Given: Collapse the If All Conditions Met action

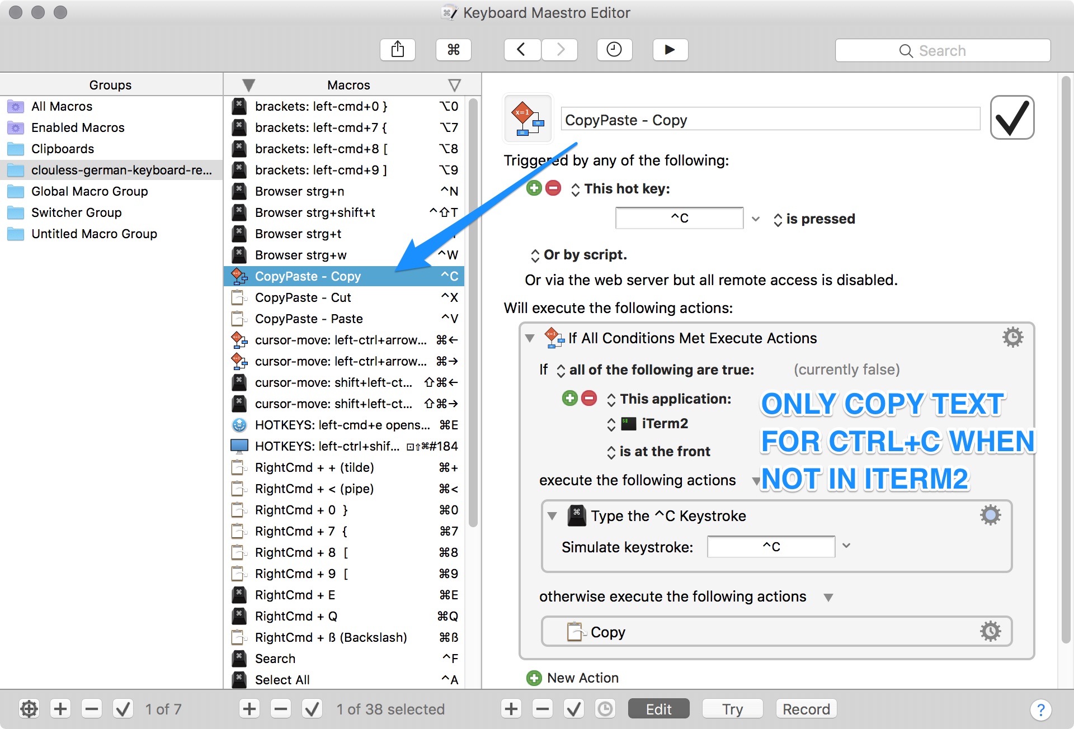Looking at the screenshot, I should tap(530, 338).
